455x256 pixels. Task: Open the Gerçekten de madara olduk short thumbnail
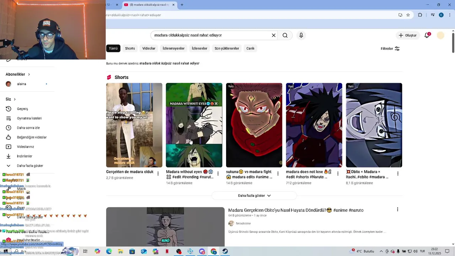pyautogui.click(x=134, y=125)
